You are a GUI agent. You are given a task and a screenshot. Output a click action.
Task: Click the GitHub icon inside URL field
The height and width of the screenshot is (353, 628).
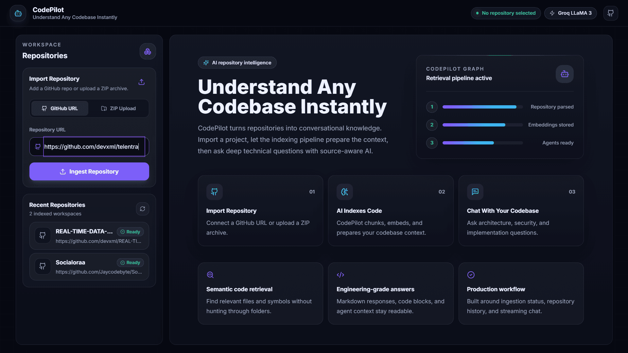38,147
